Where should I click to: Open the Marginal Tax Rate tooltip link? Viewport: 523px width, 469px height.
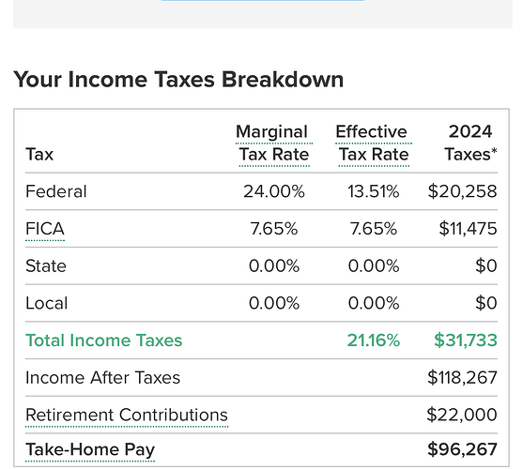tap(274, 144)
